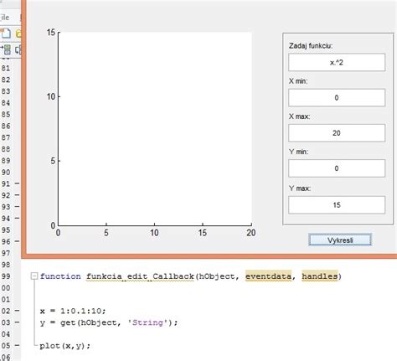Image resolution: width=397 pixels, height=361 pixels.
Task: Focus the X max field showing 20
Action: (337, 133)
